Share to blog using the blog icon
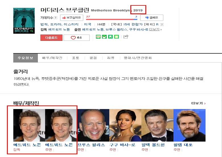Screen dimensions: 222x157 98,37
